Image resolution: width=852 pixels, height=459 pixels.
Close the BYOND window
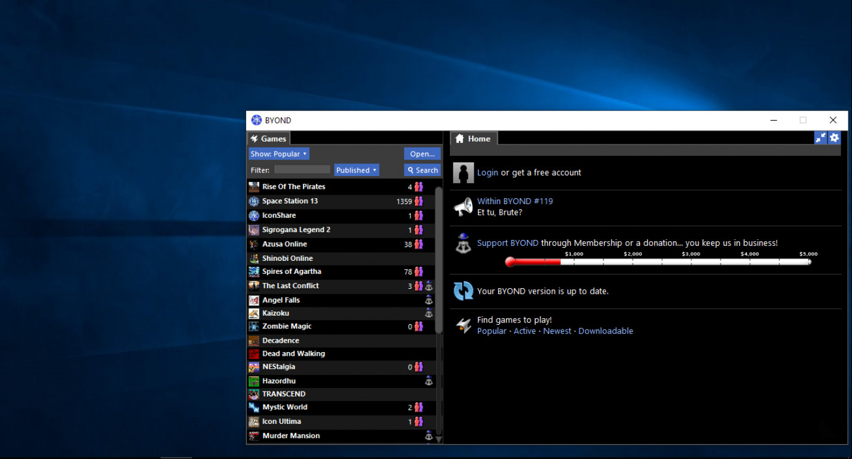(x=833, y=120)
